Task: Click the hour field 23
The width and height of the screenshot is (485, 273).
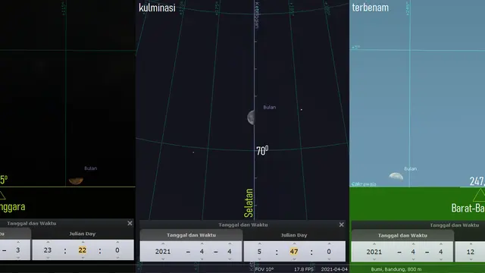Action: [x=48, y=250]
